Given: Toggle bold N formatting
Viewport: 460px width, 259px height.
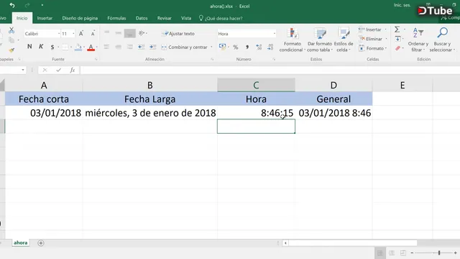Looking at the screenshot, I should (x=29, y=46).
